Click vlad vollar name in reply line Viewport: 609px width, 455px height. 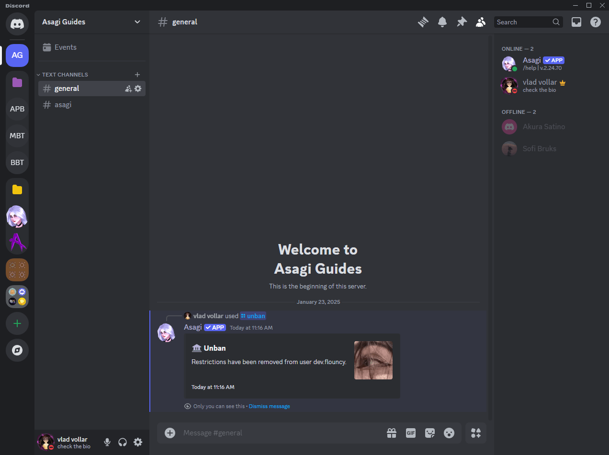(x=208, y=316)
